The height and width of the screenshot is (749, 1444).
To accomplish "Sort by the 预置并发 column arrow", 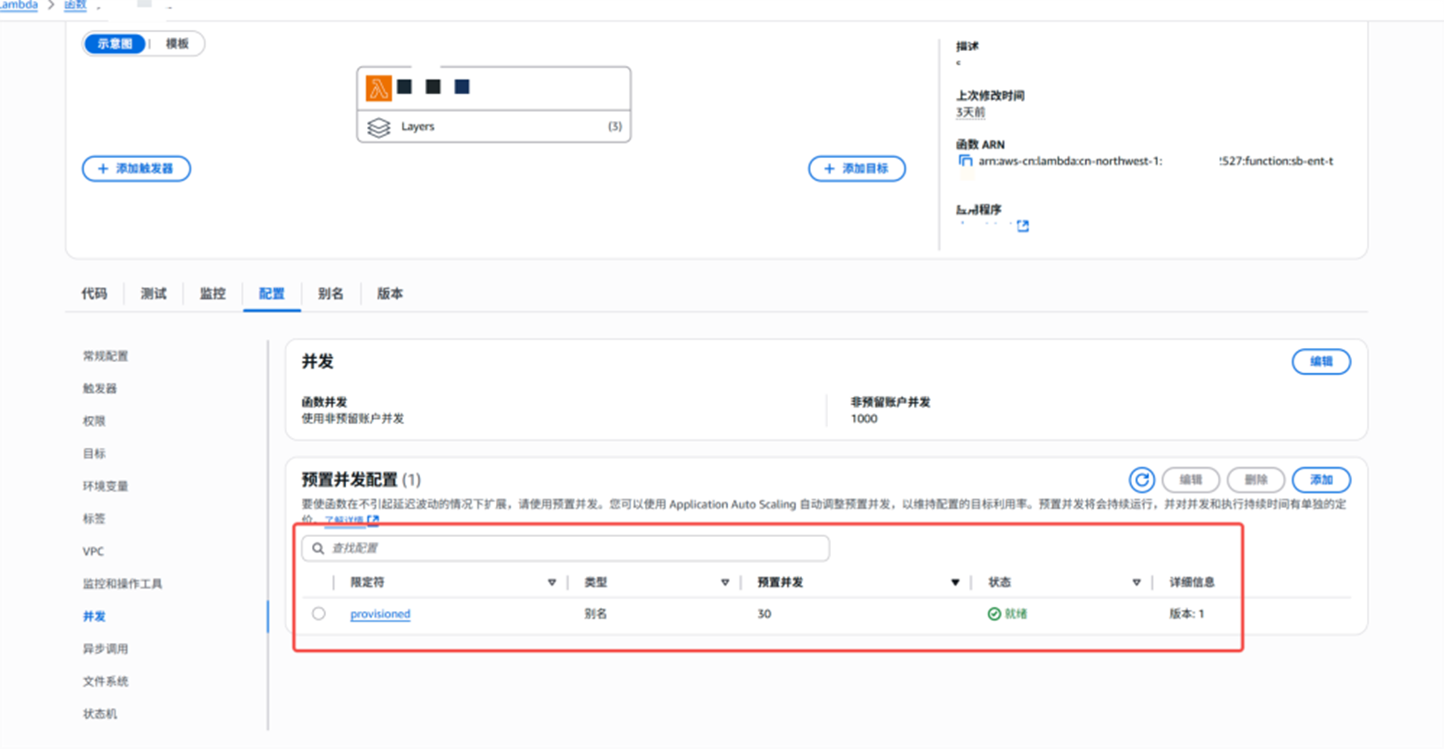I will (x=955, y=583).
